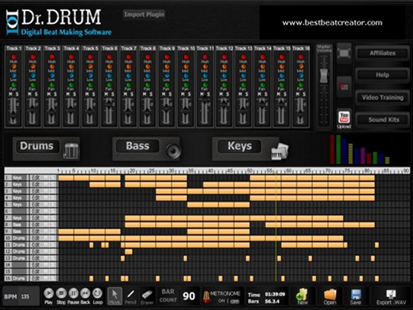Turn the metronome ON
The height and width of the screenshot is (310, 413).
coord(222,301)
